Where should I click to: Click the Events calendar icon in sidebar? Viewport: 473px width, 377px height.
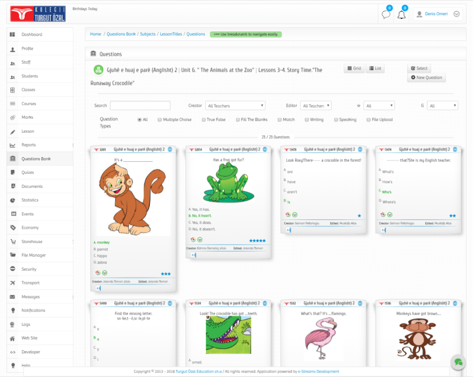coord(14,214)
